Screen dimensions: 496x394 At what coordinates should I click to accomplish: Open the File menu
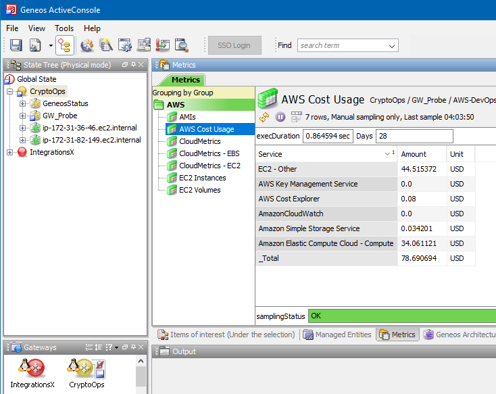[x=12, y=28]
